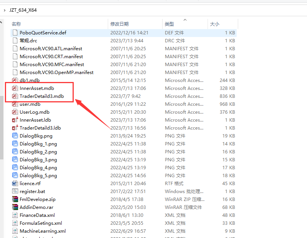Select the FmlDevelope.zip file name

pos(37,199)
